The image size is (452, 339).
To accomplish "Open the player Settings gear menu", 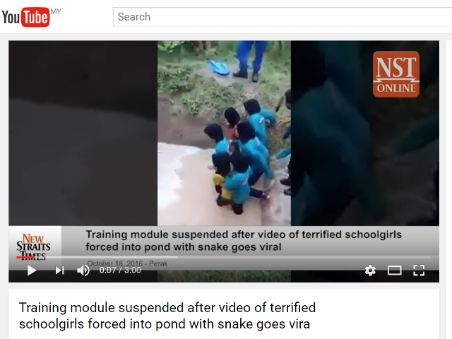I will [370, 270].
